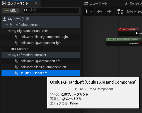Navigate forward with the right arrow

(x=109, y=12)
